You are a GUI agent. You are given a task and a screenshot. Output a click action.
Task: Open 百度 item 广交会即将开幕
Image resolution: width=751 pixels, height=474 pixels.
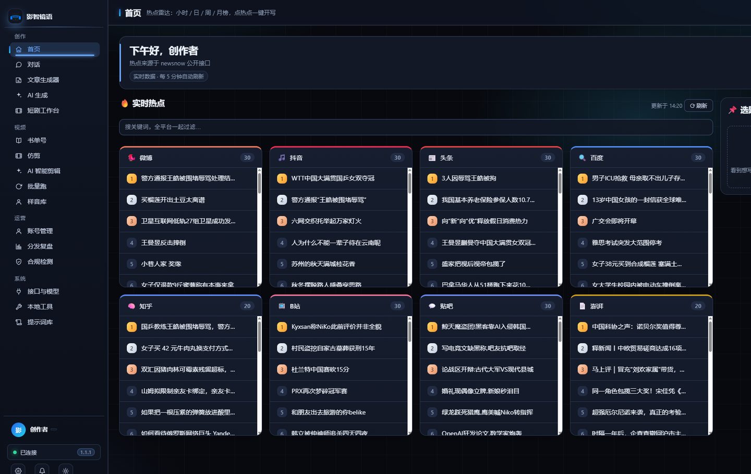click(639, 221)
